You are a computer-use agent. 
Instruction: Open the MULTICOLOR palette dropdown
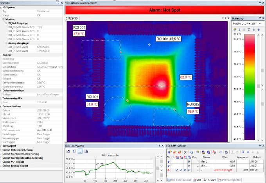[x=250, y=23]
